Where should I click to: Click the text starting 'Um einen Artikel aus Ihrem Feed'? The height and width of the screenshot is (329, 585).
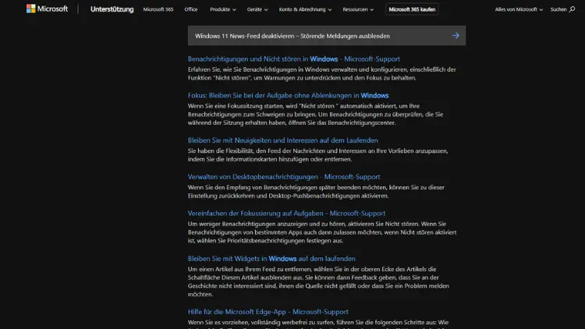318,281
